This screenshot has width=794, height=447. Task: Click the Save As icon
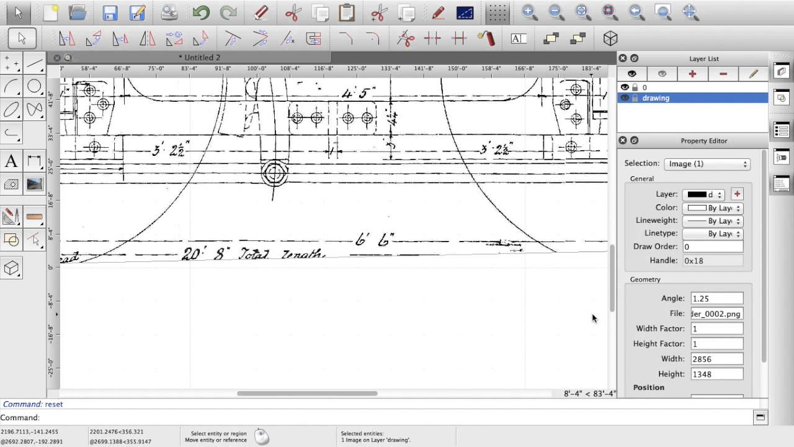click(x=137, y=12)
